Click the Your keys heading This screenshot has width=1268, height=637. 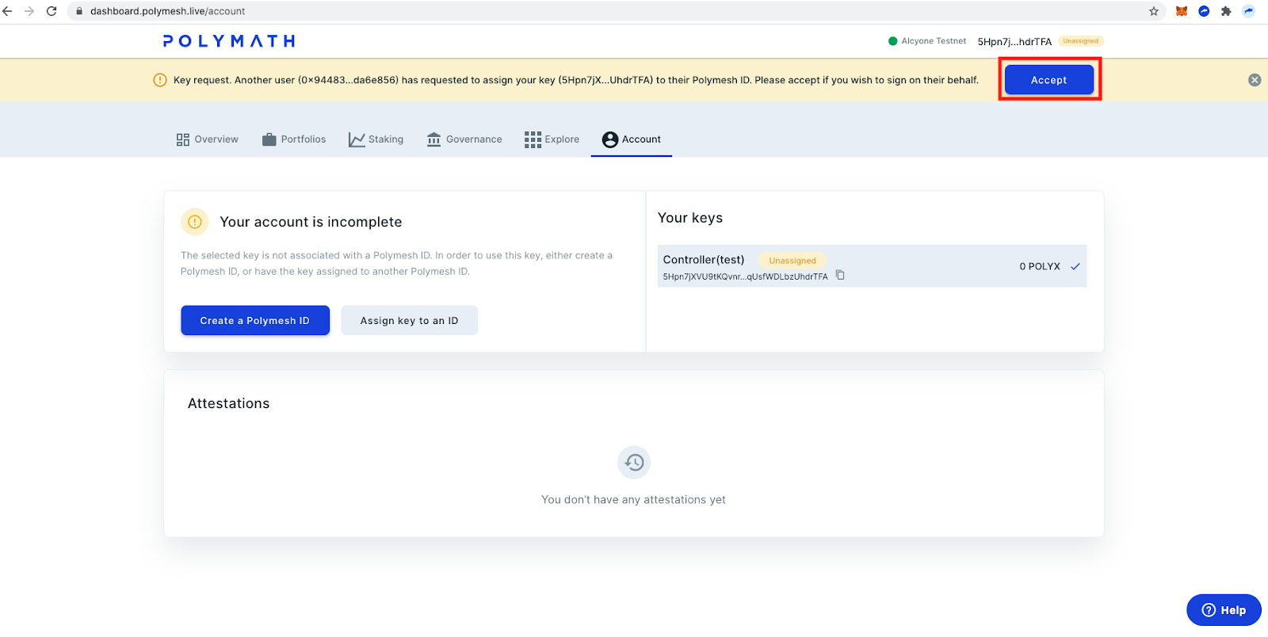tap(690, 218)
